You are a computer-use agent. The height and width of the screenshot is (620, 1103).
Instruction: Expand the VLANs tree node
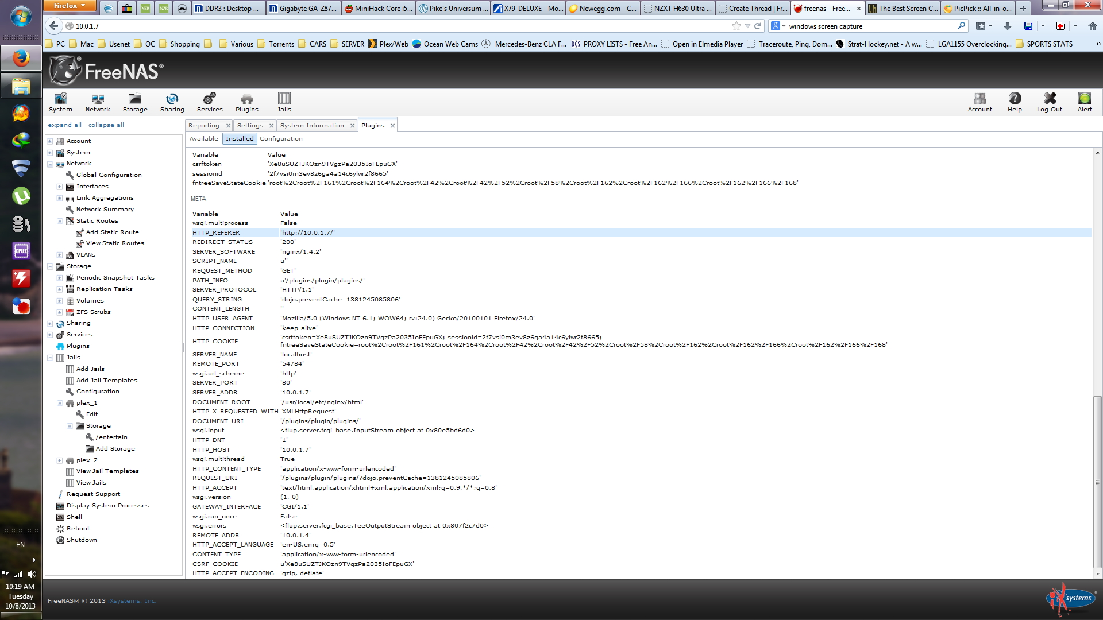(60, 255)
